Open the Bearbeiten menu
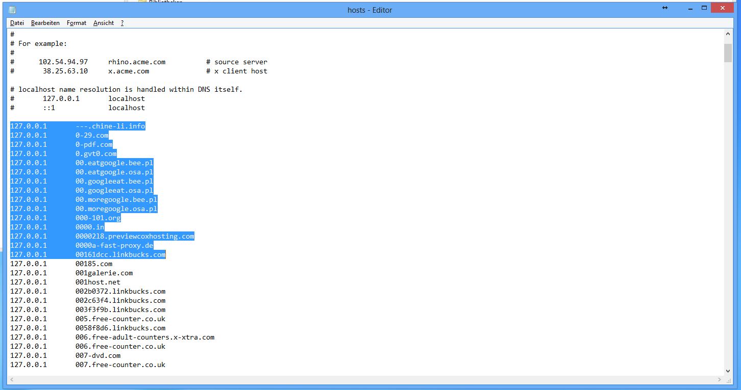Image resolution: width=741 pixels, height=390 pixels. coord(45,23)
